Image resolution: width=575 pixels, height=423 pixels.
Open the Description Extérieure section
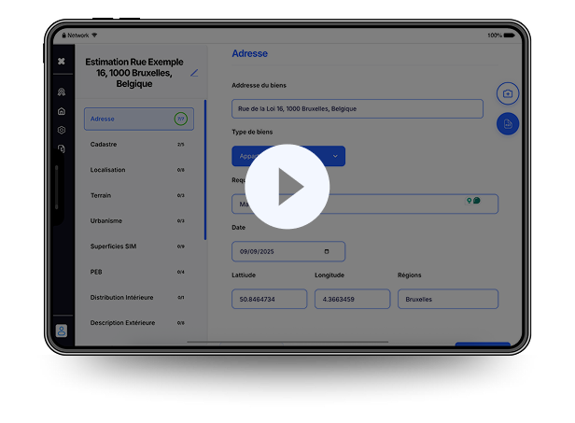(x=138, y=323)
